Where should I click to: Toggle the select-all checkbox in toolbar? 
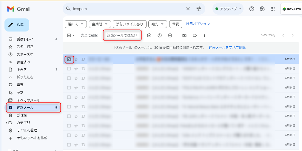coord(69,35)
